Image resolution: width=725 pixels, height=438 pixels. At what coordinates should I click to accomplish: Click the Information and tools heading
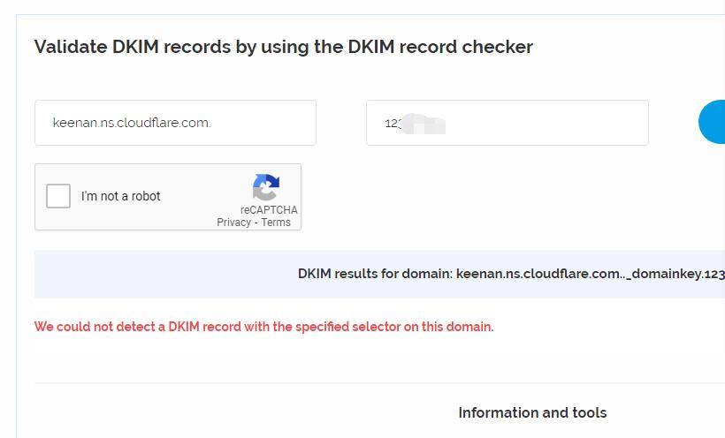[x=532, y=412]
